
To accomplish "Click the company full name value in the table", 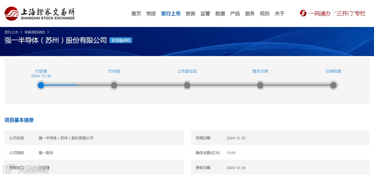I will 66,138.
